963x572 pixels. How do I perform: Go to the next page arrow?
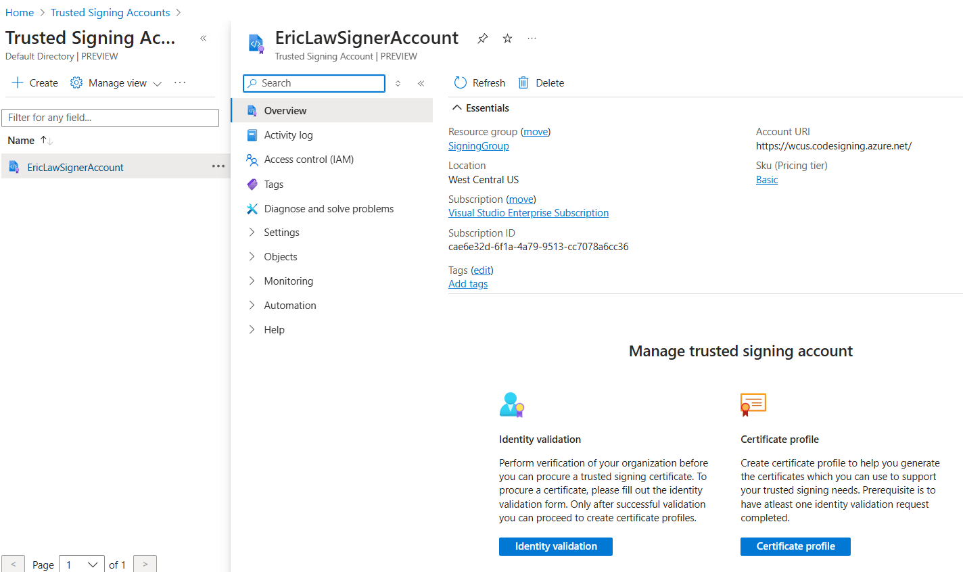(x=145, y=565)
